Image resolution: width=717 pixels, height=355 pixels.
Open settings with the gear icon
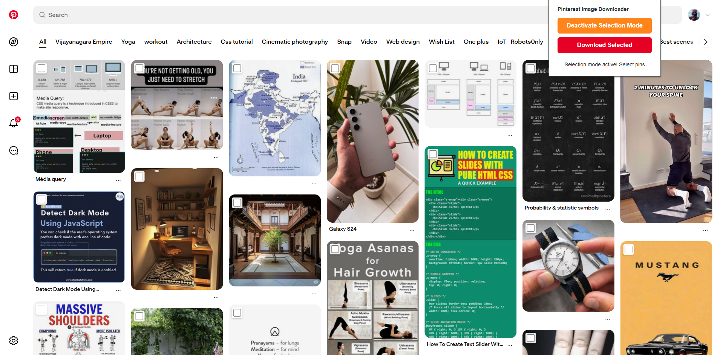coord(14,341)
